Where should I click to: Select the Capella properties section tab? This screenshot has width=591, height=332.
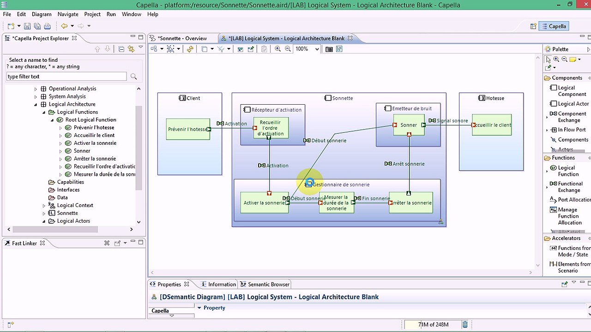[160, 311]
